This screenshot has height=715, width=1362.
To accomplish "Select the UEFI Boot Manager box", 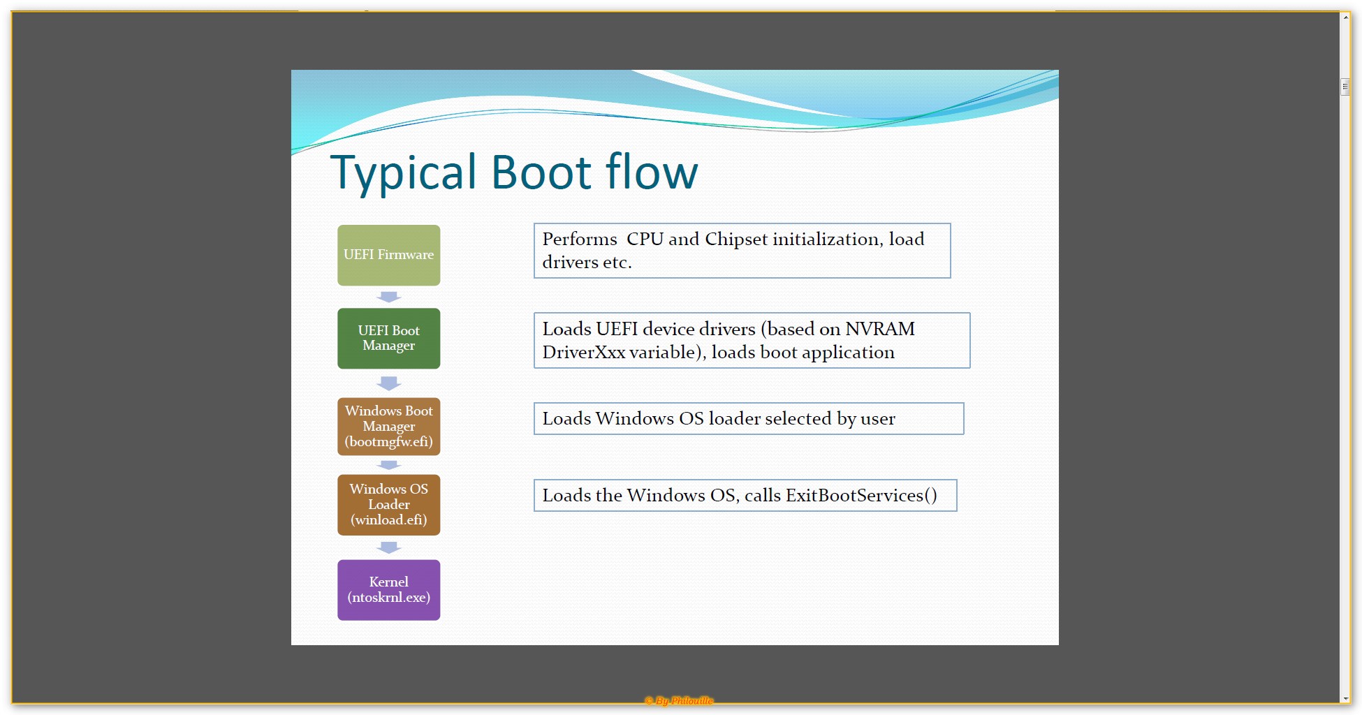I will pos(388,338).
